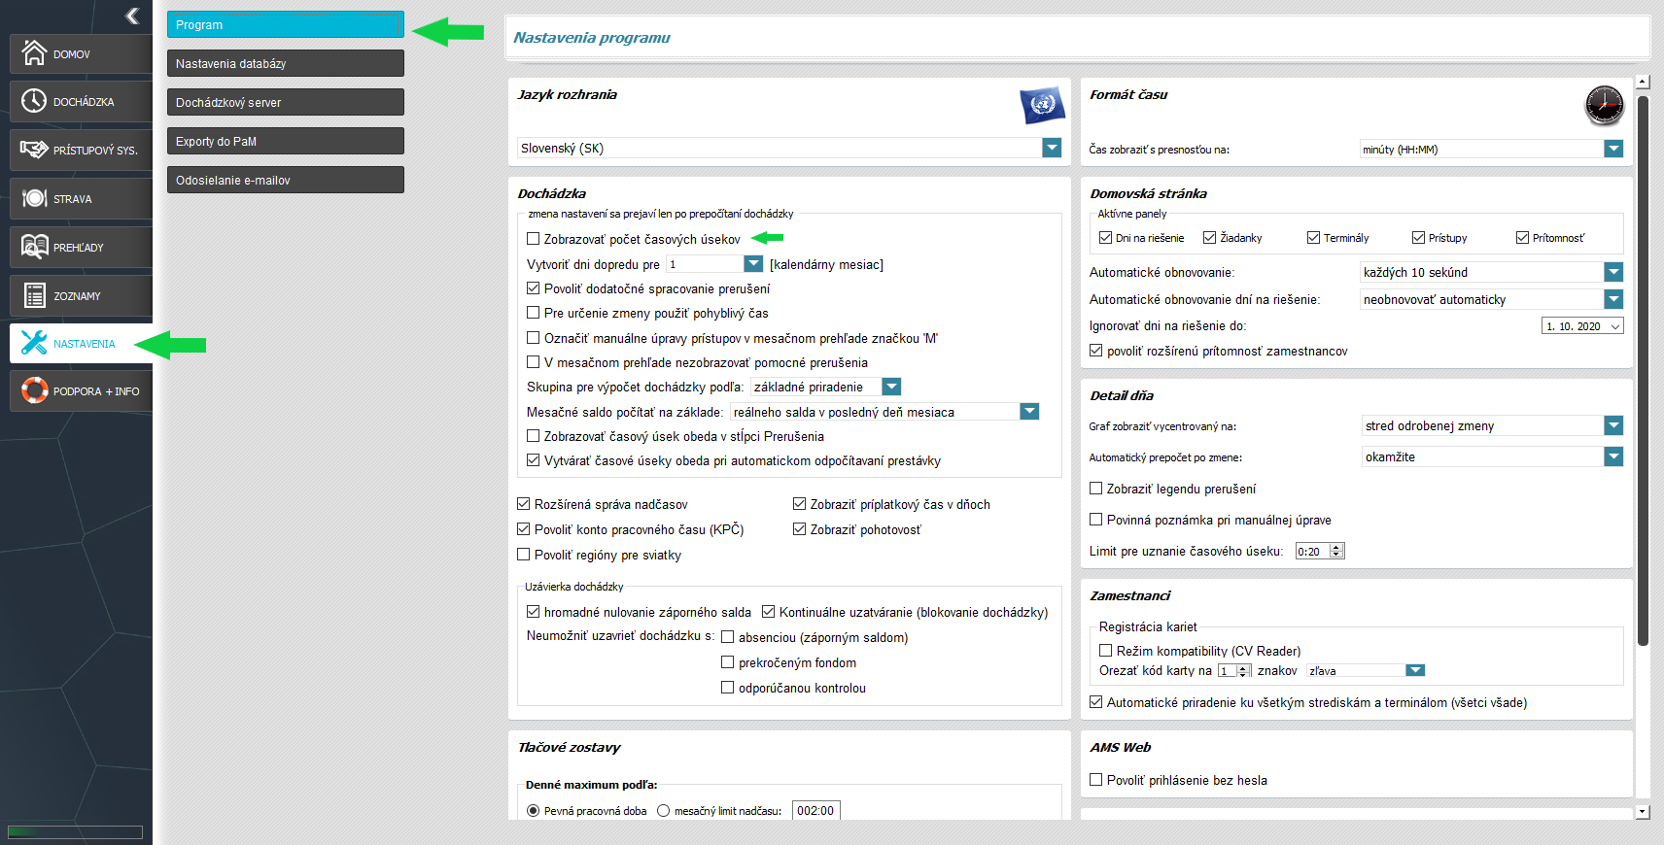Open the Domov home icon
Viewport: 1664px width, 845px height.
(x=34, y=52)
